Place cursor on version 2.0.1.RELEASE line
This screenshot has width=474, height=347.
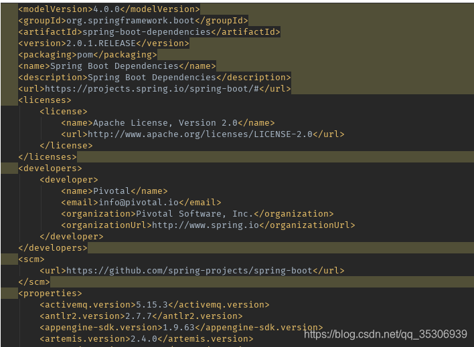point(103,43)
